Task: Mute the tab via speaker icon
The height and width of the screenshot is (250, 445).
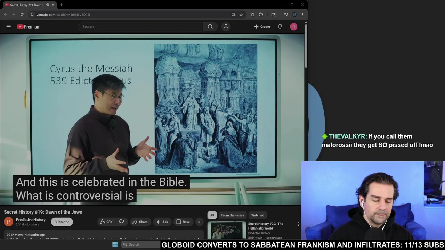Action: point(47,5)
